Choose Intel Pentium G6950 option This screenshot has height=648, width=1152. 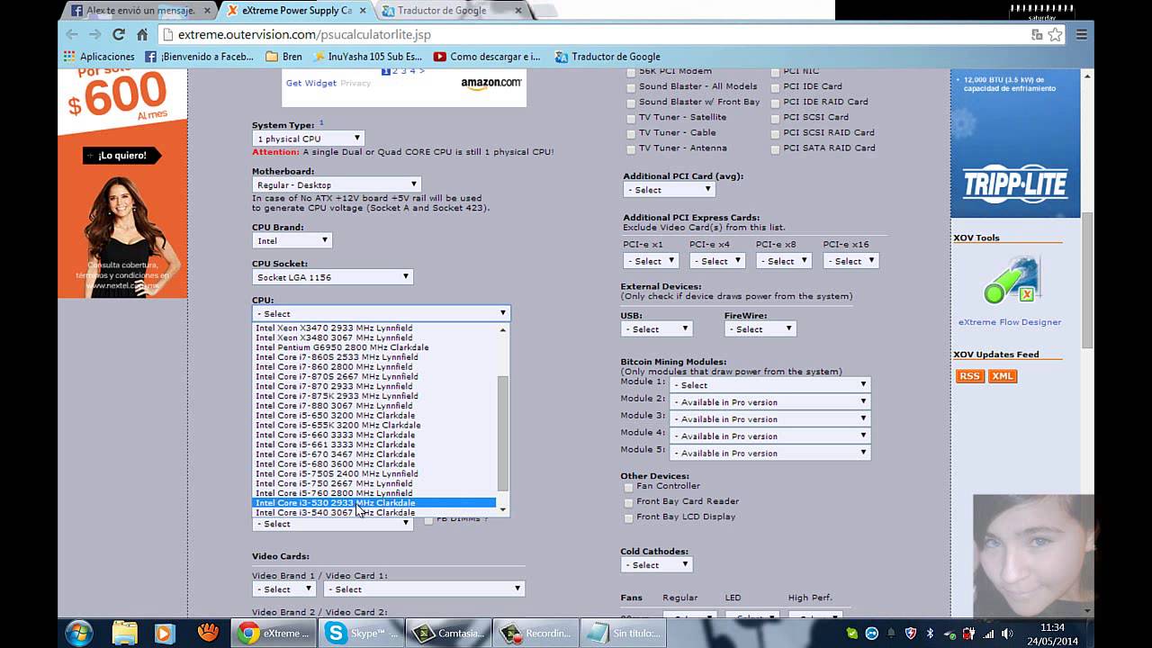pos(373,347)
